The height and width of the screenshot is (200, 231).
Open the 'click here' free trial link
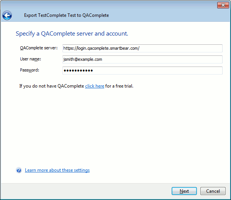[95, 86]
